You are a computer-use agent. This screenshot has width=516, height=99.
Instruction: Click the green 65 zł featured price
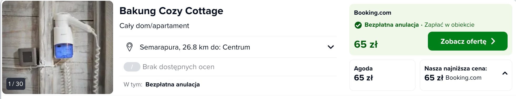(x=366, y=44)
